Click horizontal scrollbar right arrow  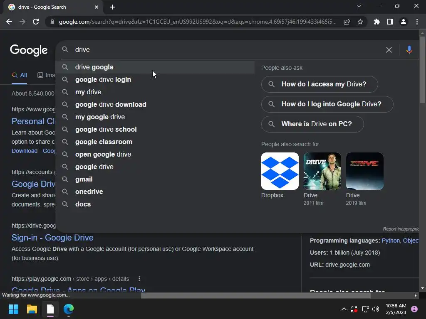416,296
